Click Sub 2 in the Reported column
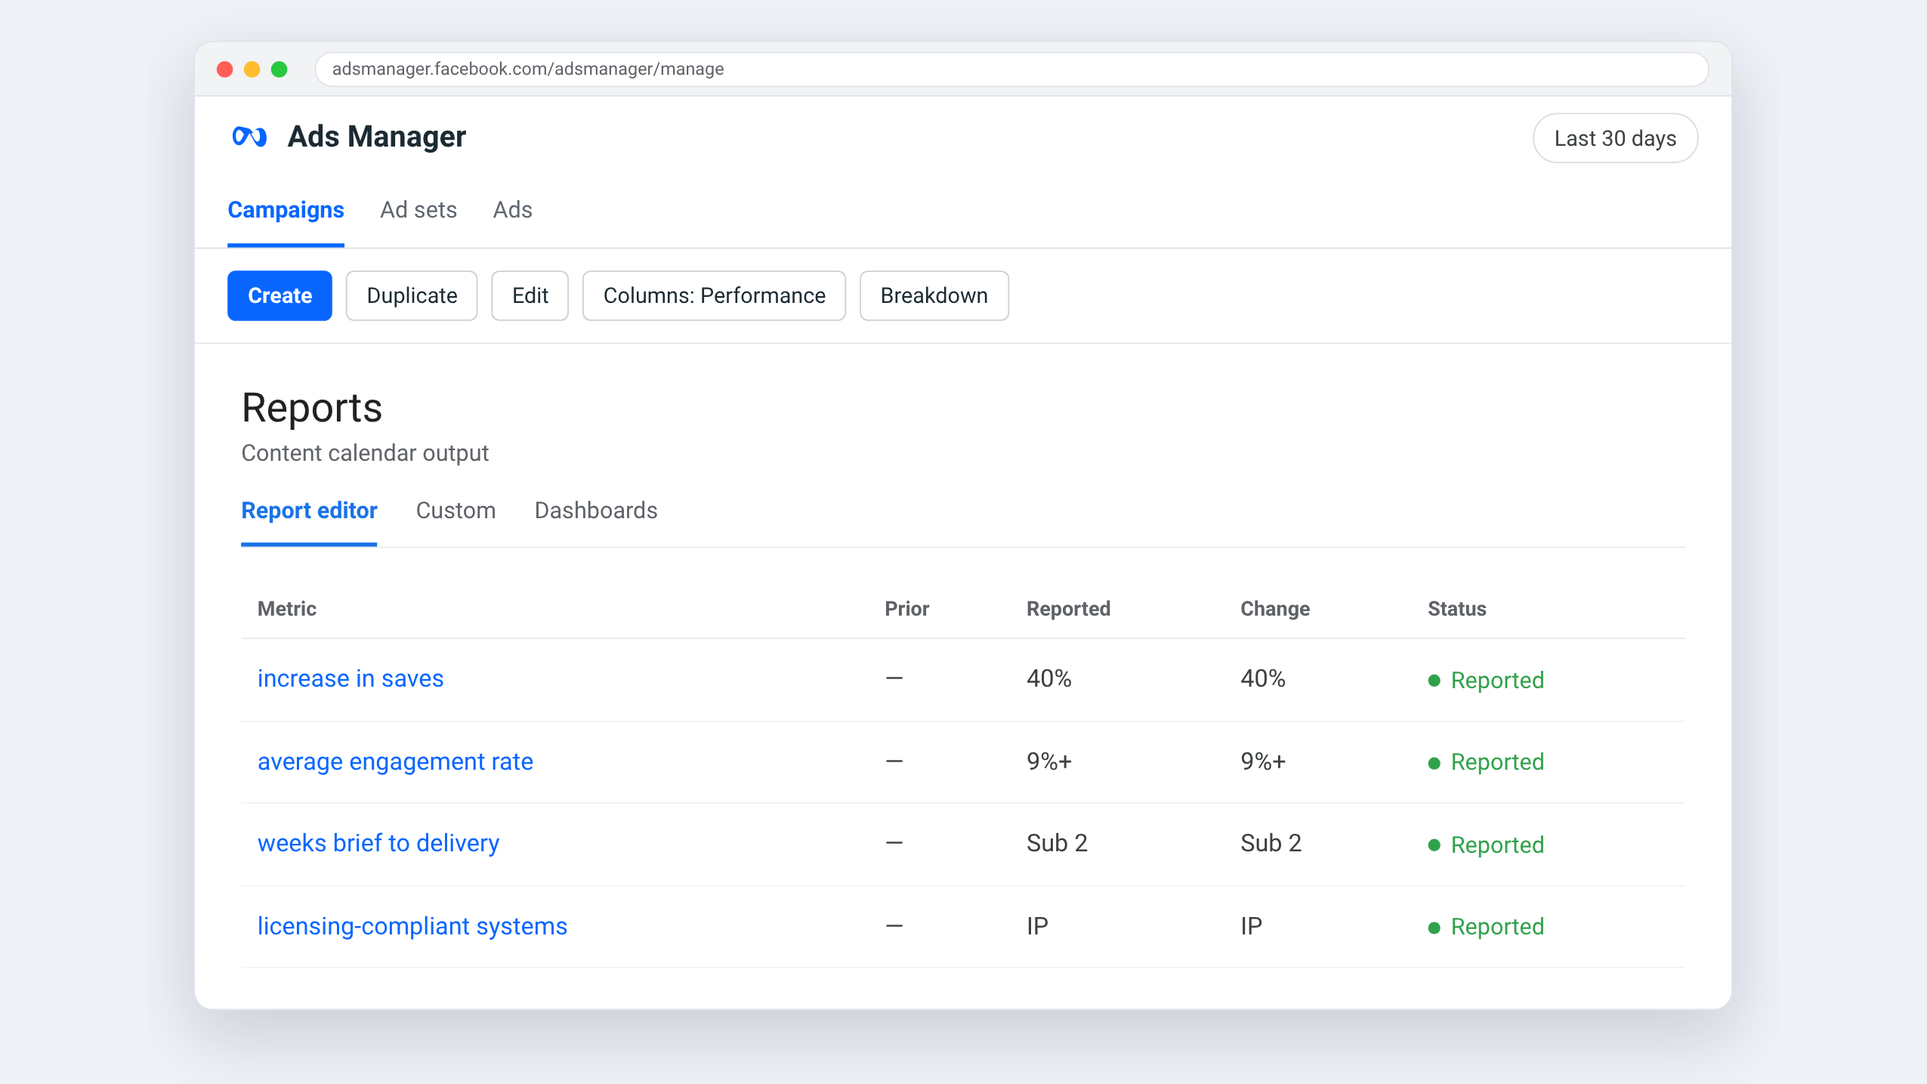The width and height of the screenshot is (1927, 1084). click(1057, 843)
